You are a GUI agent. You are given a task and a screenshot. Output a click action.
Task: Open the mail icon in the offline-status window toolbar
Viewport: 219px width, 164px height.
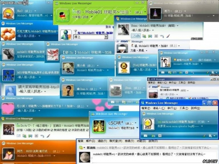[163, 72]
